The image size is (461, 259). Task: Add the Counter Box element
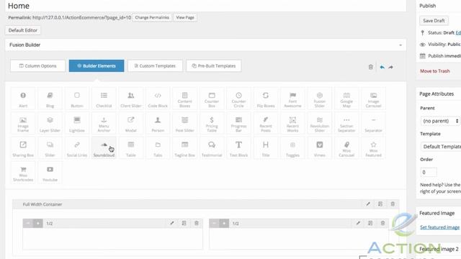pos(212,99)
